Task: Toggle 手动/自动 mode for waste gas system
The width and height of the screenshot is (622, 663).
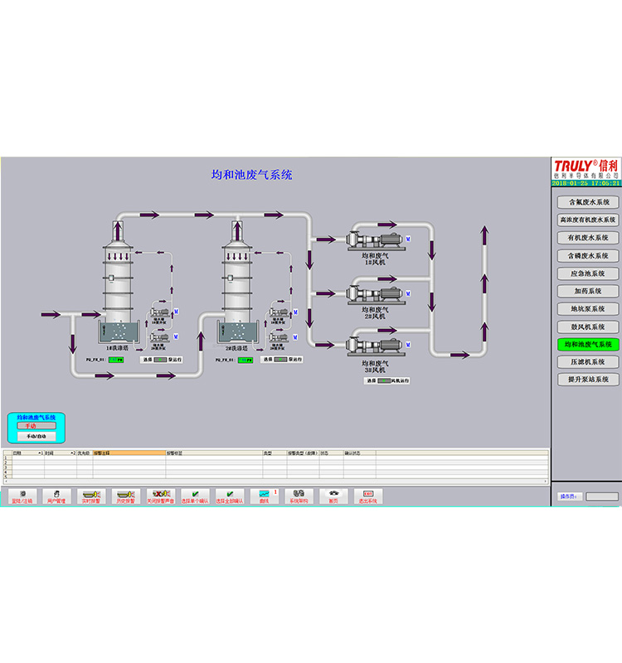Action: click(x=36, y=436)
